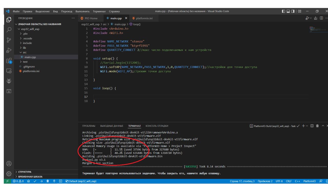The image size is (328, 184).
Task: Open the PlatformIO alien icon in activity bar
Action: [x=9, y=81]
